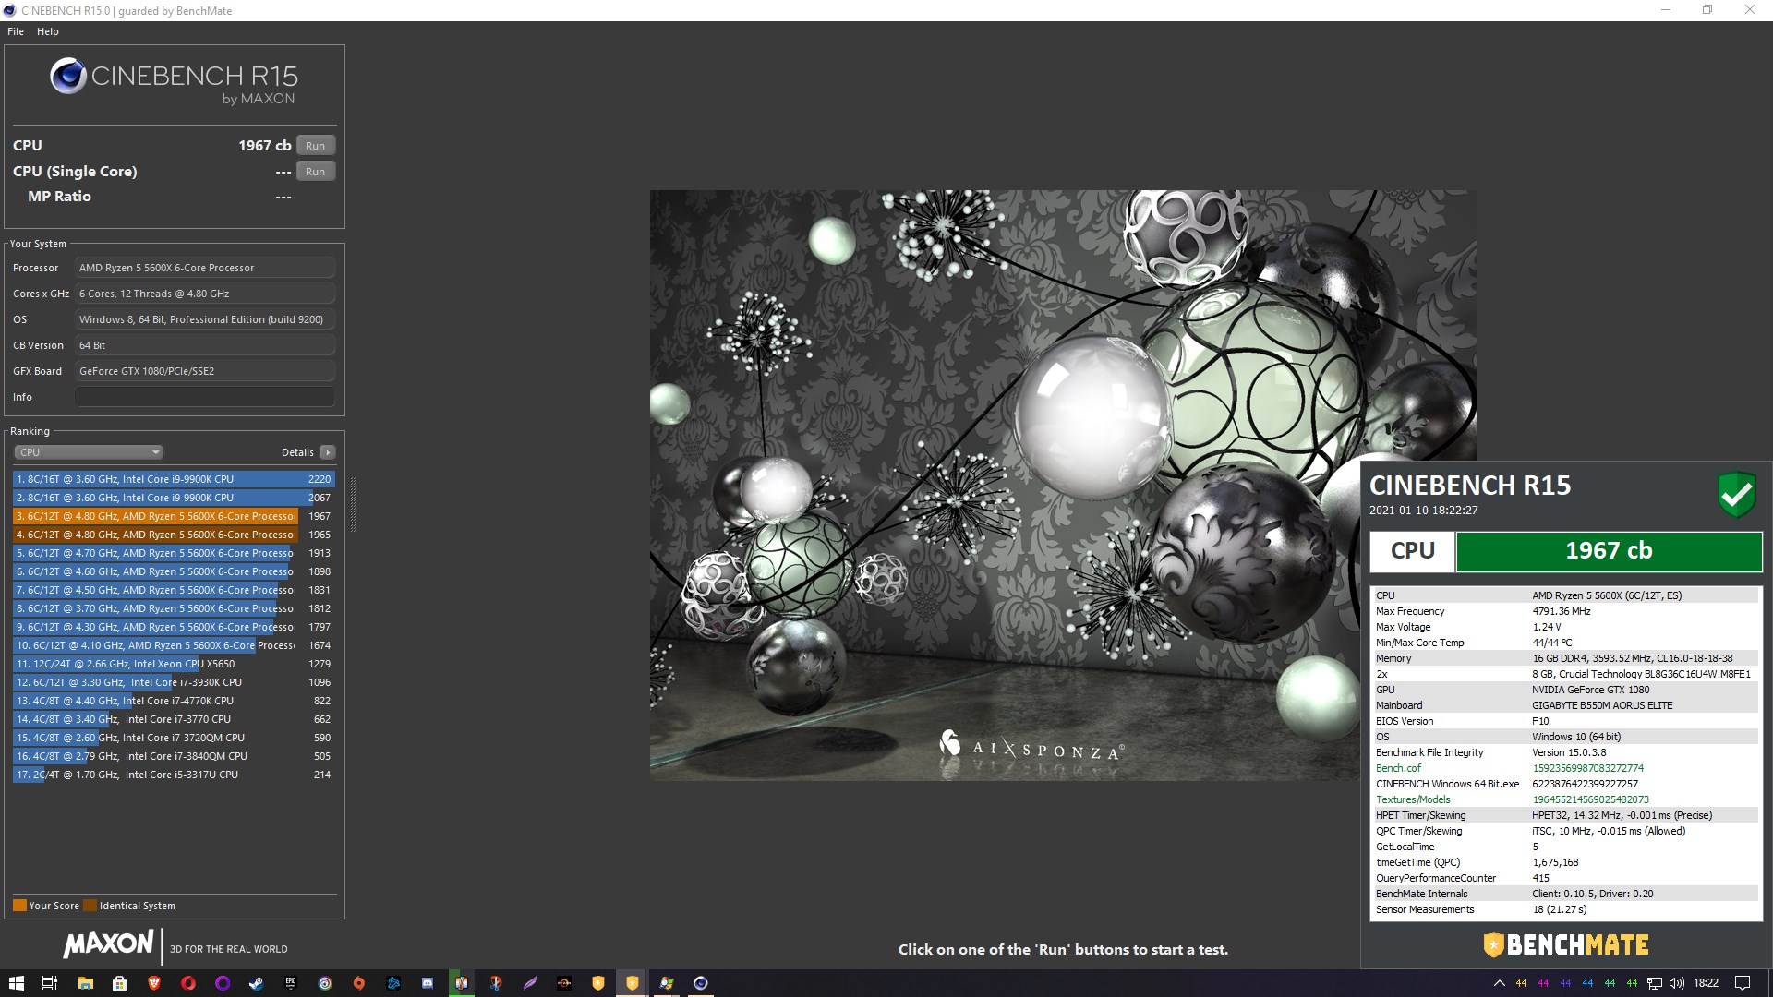Click the green 1967 cb score bar
This screenshot has height=997, width=1773.
[1609, 551]
